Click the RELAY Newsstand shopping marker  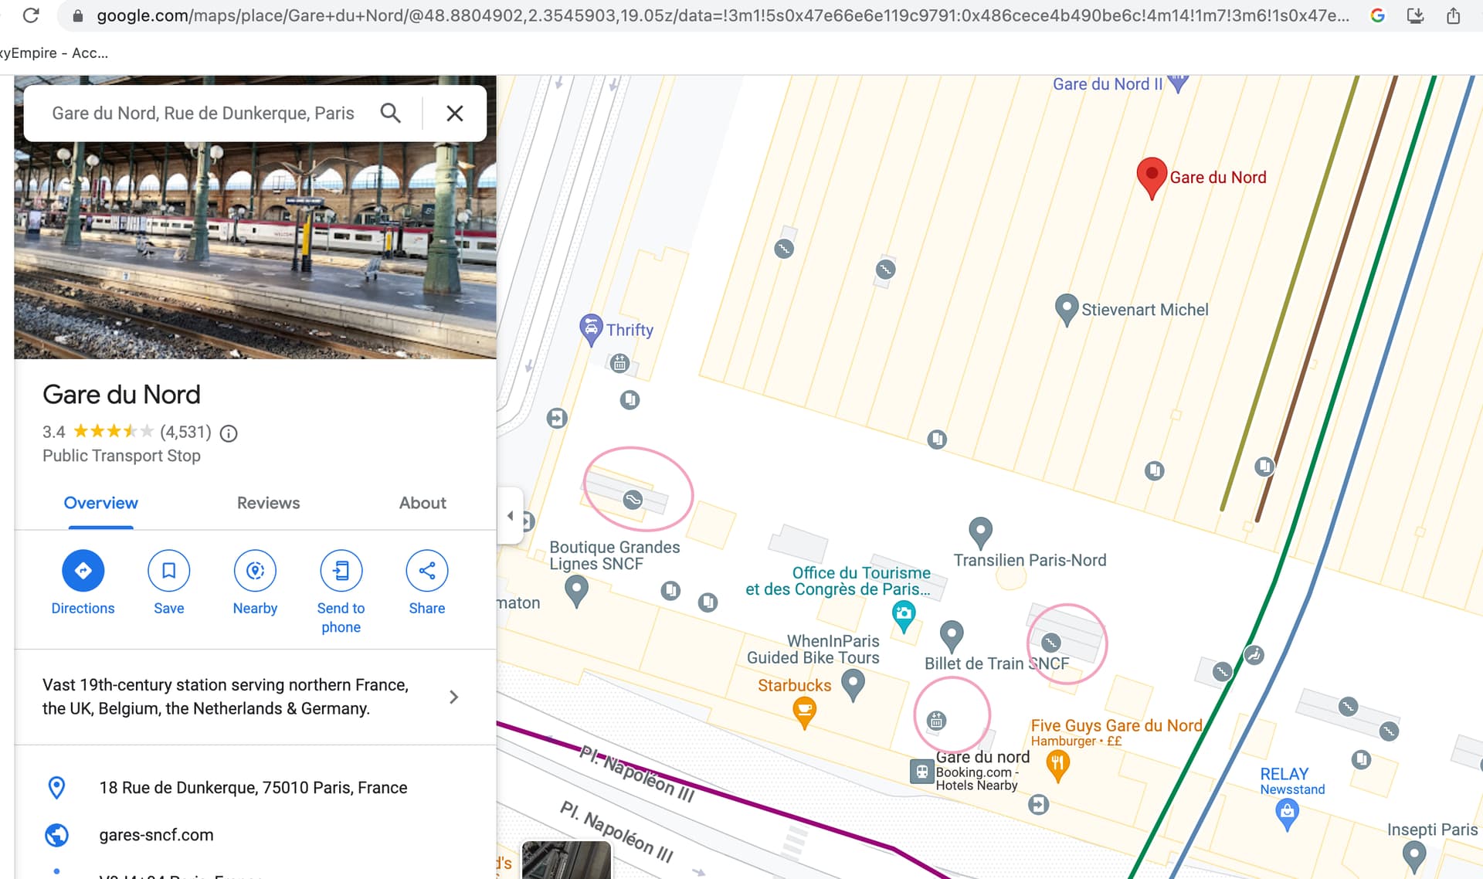(1287, 814)
